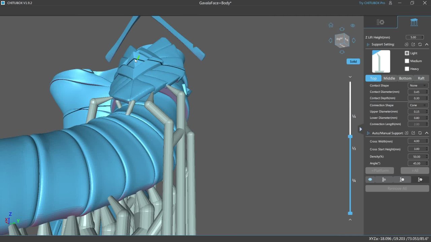Rotate view left with the left arrow
The image size is (431, 242).
click(330, 40)
